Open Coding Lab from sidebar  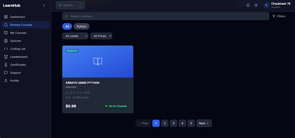point(25,49)
